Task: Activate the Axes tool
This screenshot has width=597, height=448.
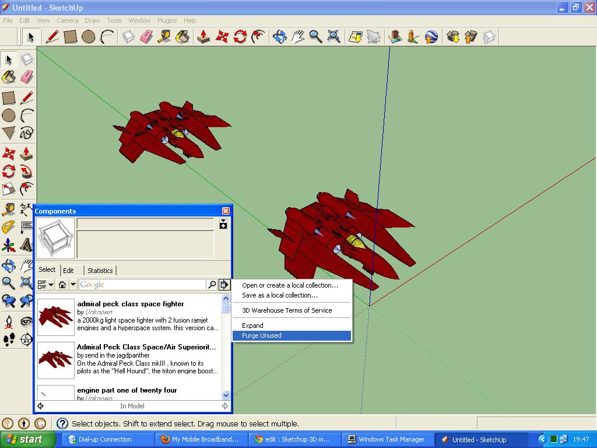Action: click(x=8, y=246)
